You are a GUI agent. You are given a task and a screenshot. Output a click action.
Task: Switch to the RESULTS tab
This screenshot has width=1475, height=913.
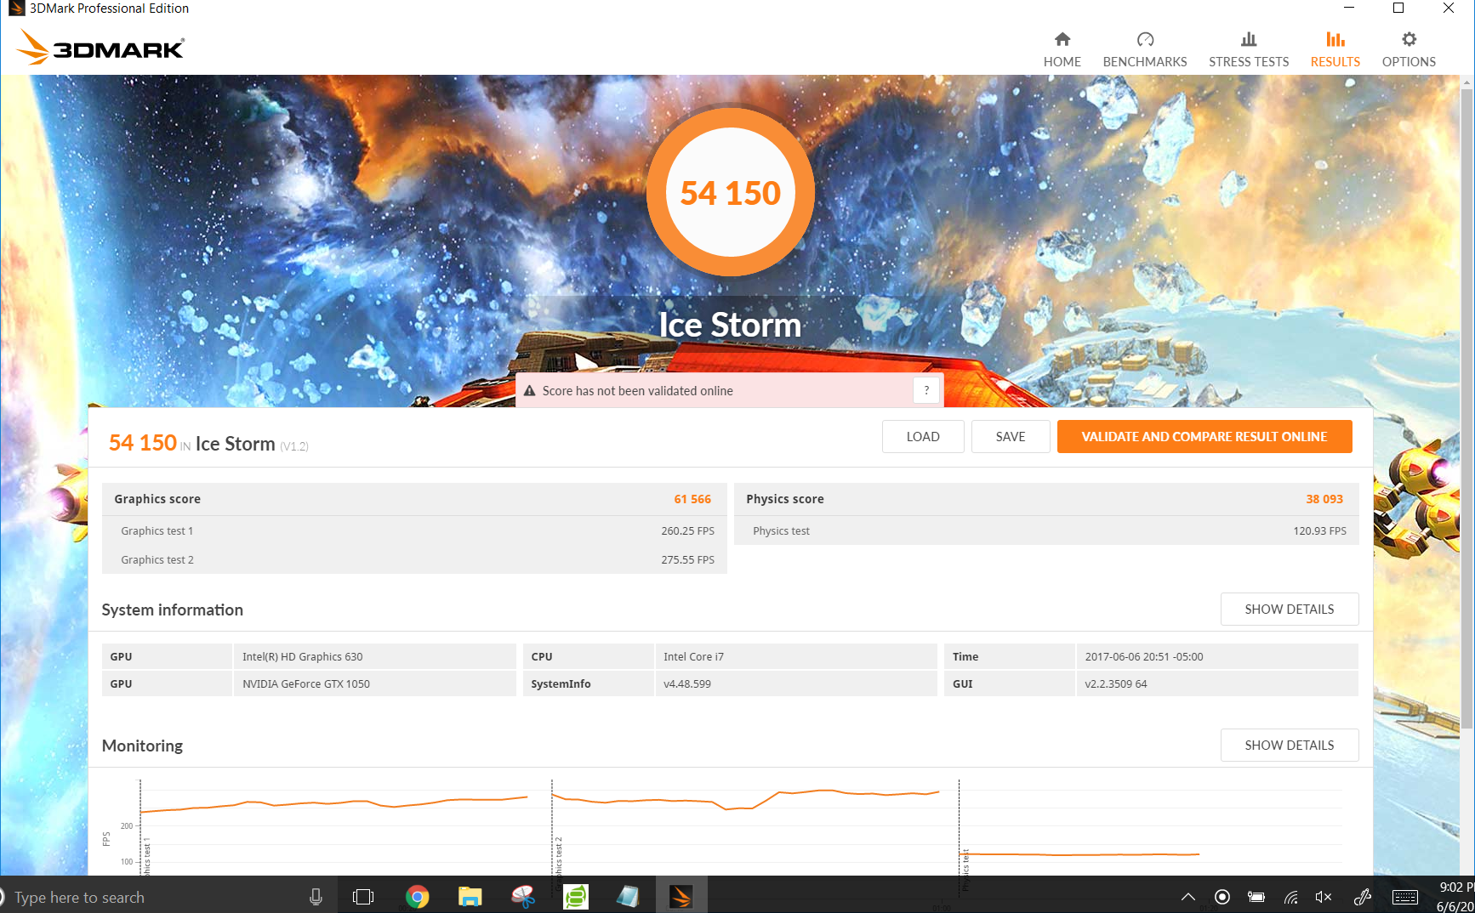pyautogui.click(x=1335, y=50)
